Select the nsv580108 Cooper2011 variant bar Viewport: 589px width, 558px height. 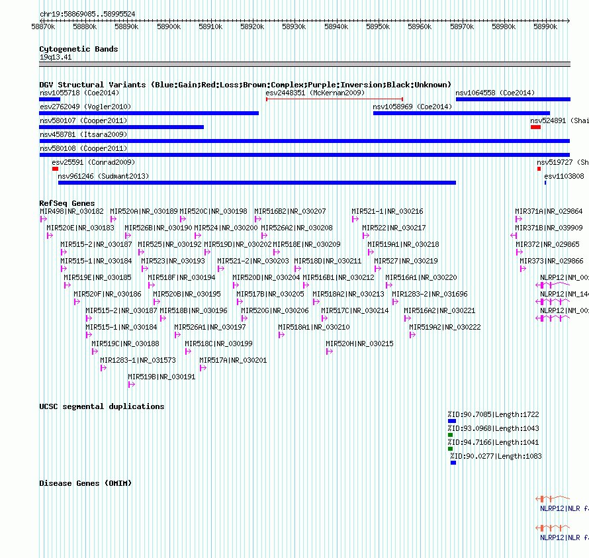(x=304, y=155)
